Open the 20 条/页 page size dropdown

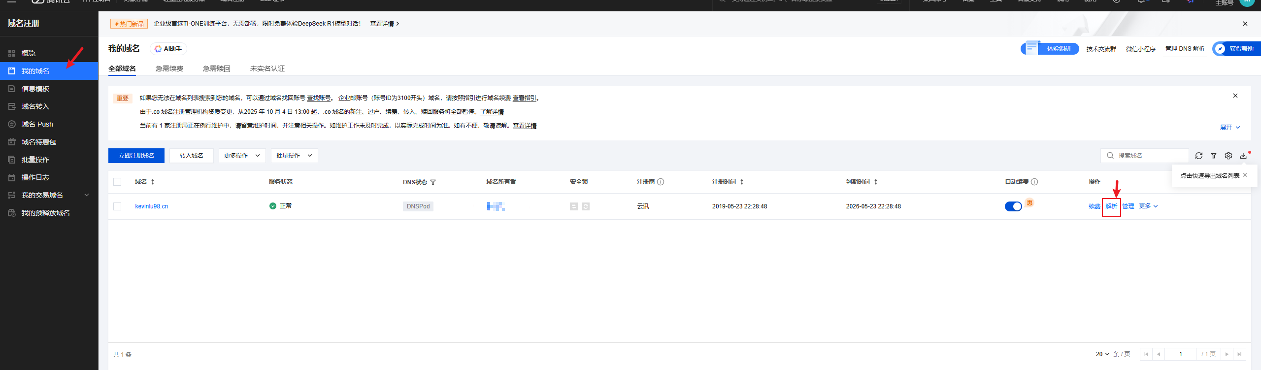1102,354
